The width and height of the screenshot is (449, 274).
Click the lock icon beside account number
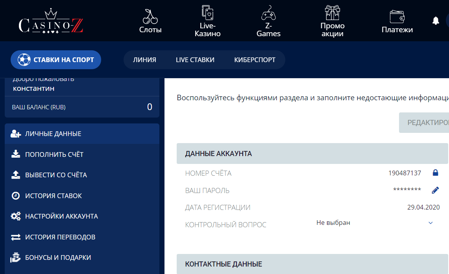435,173
